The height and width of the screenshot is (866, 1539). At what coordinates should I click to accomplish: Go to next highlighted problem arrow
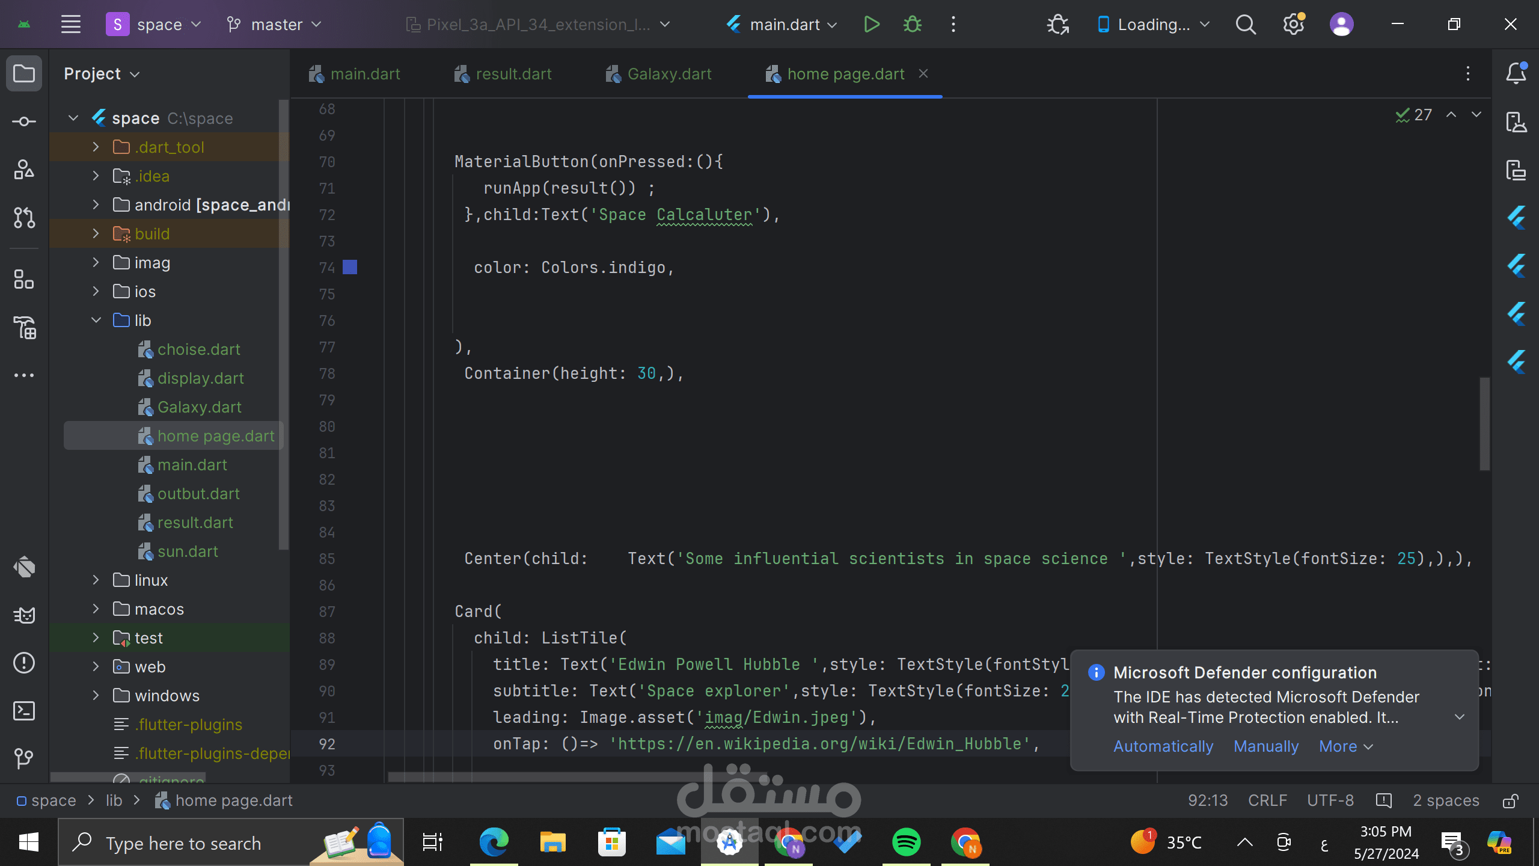coord(1476,114)
